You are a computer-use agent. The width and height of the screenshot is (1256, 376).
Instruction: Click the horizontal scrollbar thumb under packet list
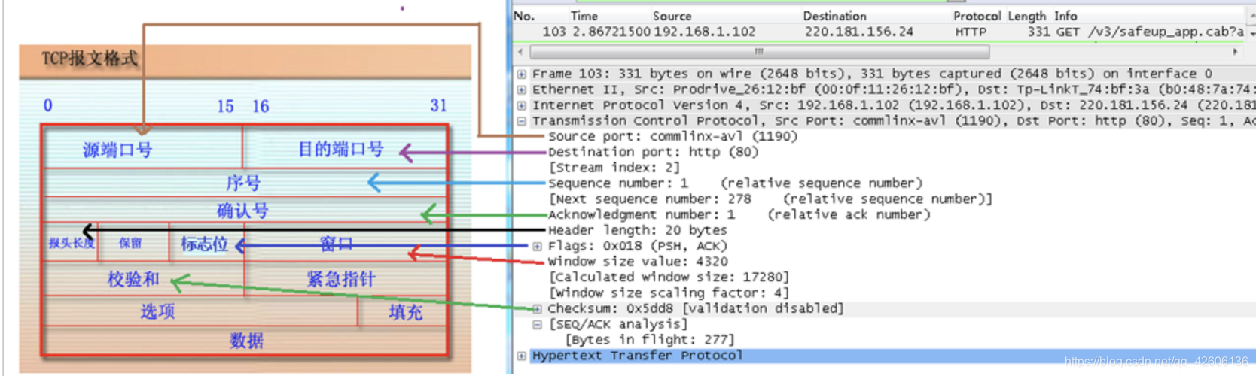pyautogui.click(x=760, y=52)
